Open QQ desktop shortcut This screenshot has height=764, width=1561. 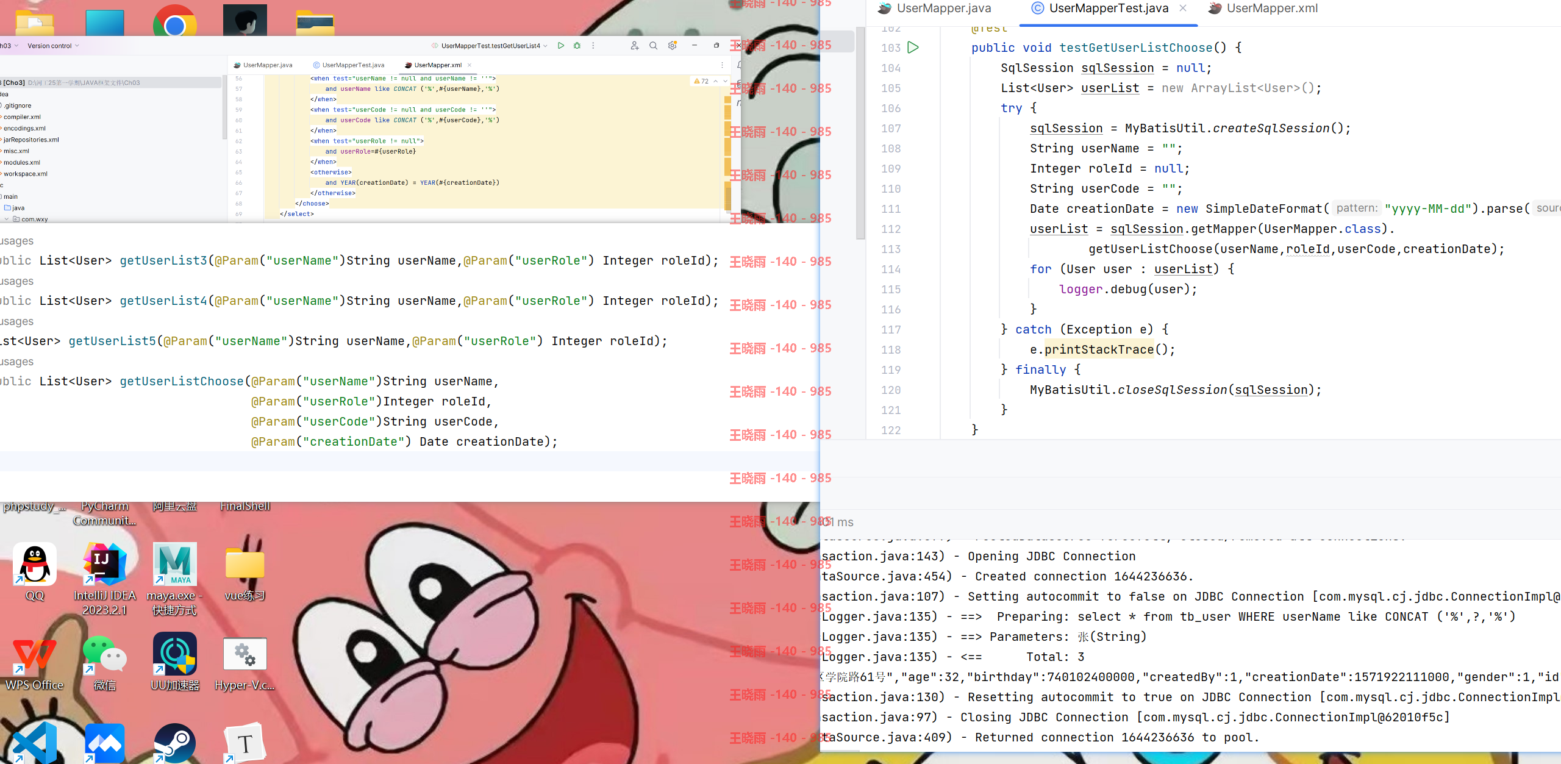click(x=35, y=572)
